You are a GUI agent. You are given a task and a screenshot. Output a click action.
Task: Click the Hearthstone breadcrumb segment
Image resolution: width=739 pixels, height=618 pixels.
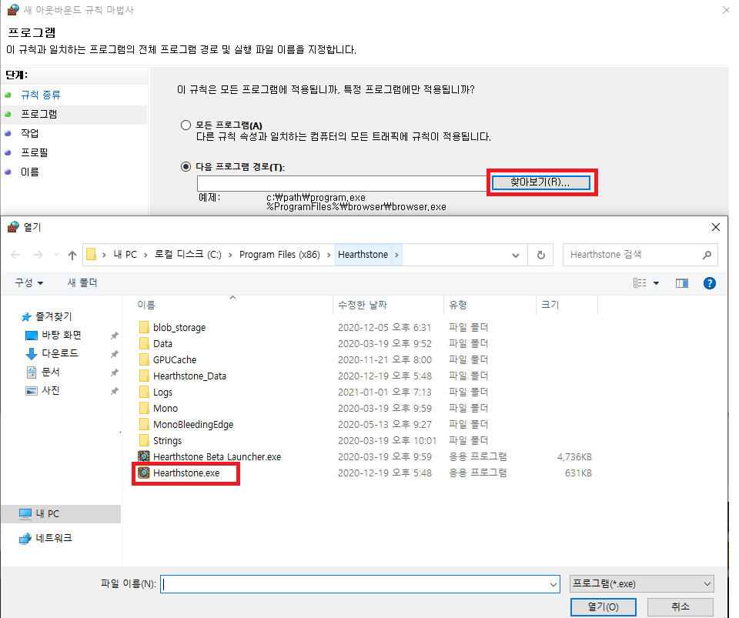[363, 255]
